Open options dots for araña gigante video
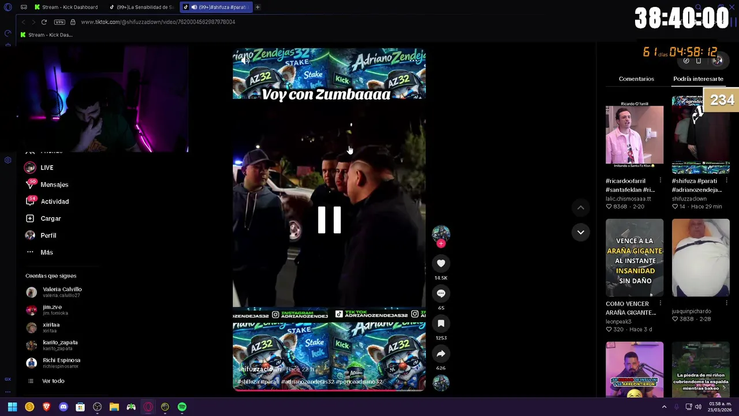739x416 pixels. tap(660, 303)
